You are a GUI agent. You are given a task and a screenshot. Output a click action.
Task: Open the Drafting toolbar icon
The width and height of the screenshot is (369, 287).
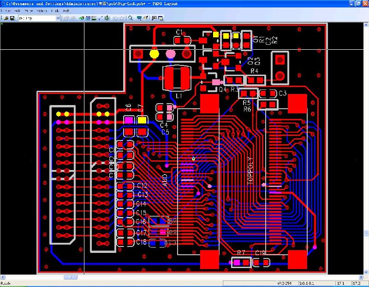(x=81, y=18)
